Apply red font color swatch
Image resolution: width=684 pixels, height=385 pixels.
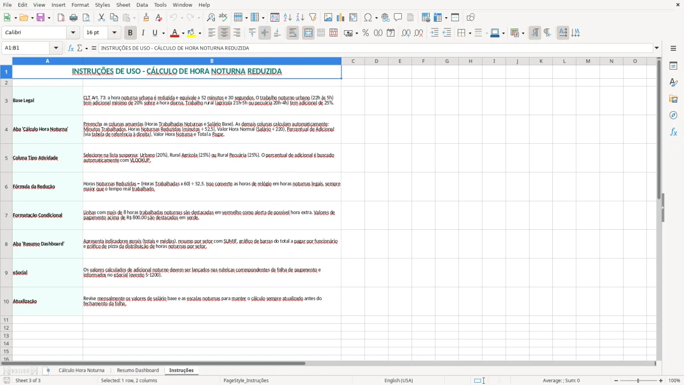[174, 33]
